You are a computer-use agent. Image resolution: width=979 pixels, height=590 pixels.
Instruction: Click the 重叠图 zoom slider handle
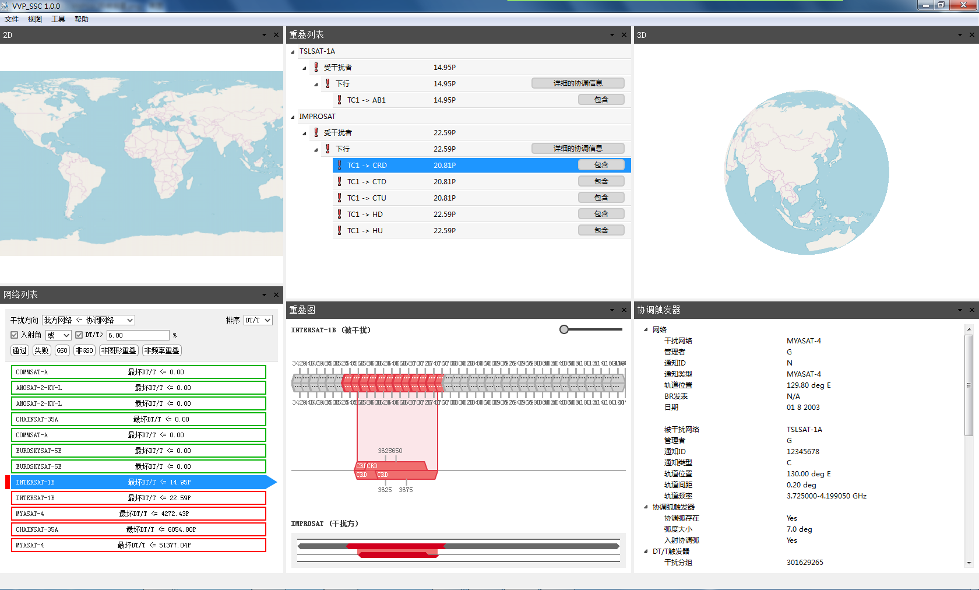point(564,329)
